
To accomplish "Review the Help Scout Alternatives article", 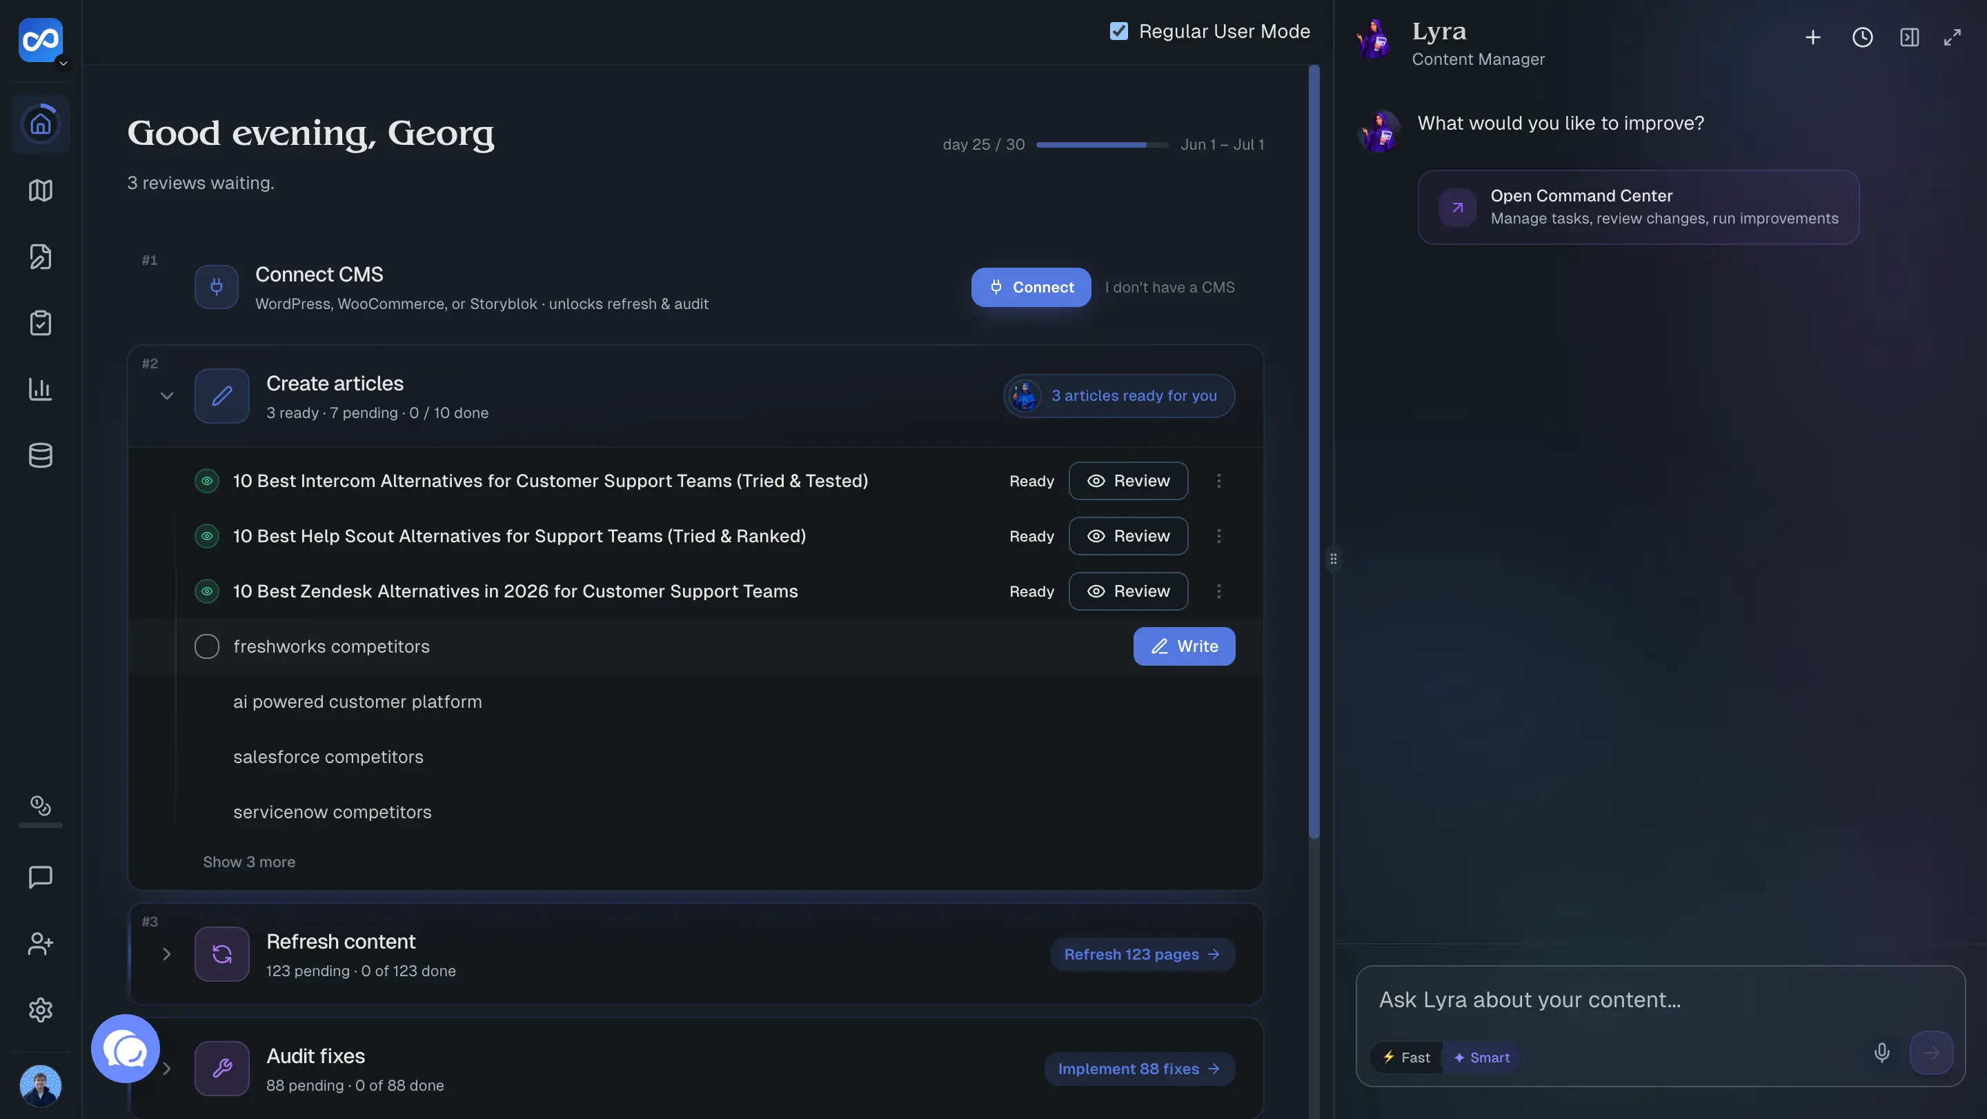I will (1128, 536).
